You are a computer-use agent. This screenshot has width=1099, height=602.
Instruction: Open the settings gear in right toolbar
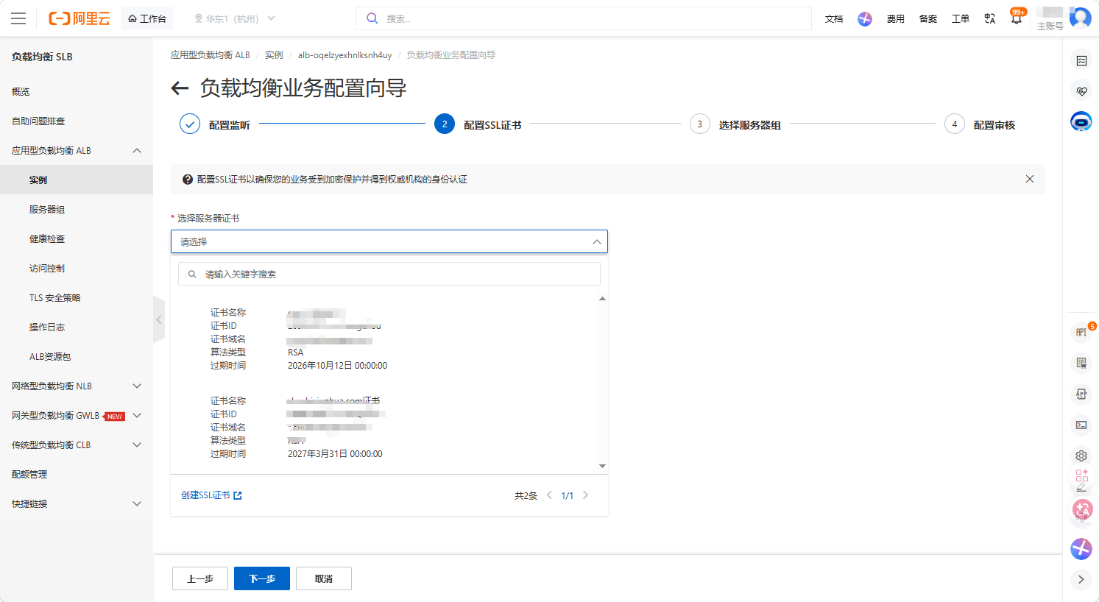point(1081,456)
